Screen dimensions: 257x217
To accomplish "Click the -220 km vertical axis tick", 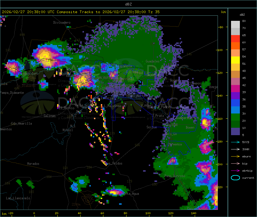I will [219, 187].
